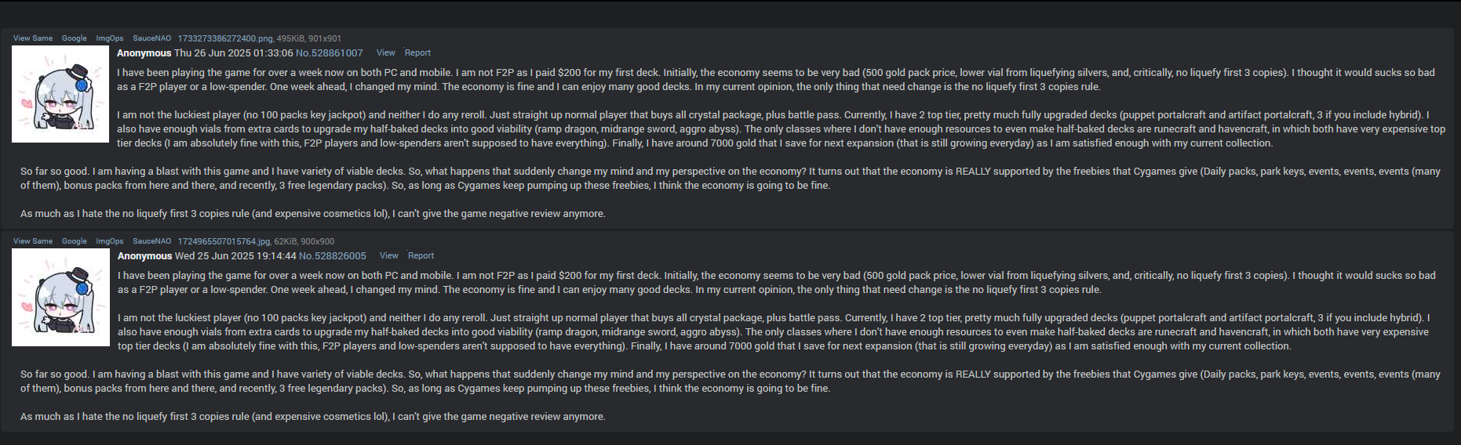This screenshot has height=445, width=1461.
Task: Click Anonymous name on first post
Action: (x=144, y=53)
